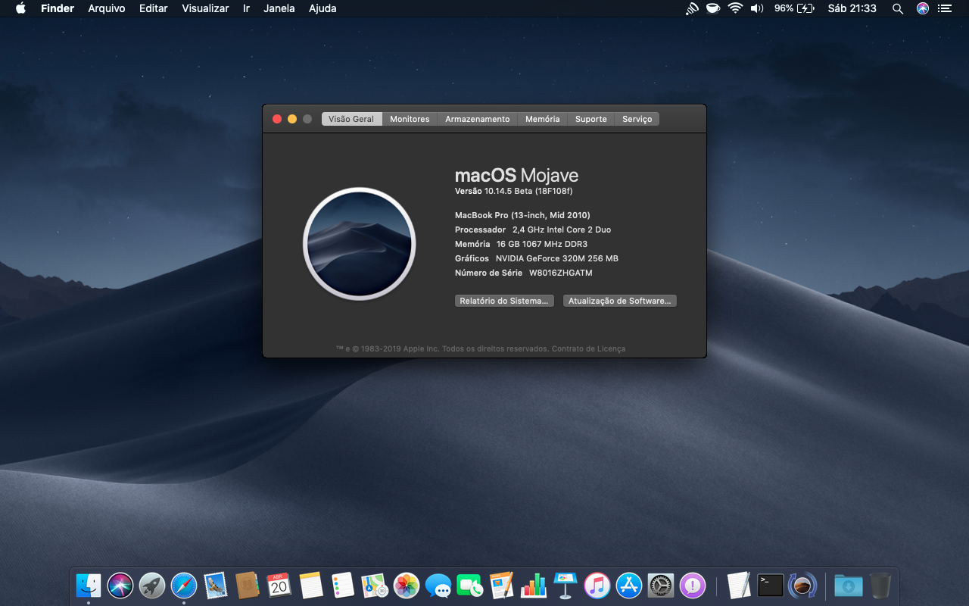The height and width of the screenshot is (606, 969).
Task: Select the Memória tab
Action: [x=543, y=119]
